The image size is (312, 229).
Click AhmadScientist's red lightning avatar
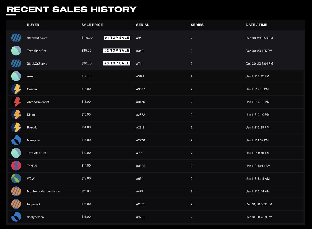coord(16,102)
